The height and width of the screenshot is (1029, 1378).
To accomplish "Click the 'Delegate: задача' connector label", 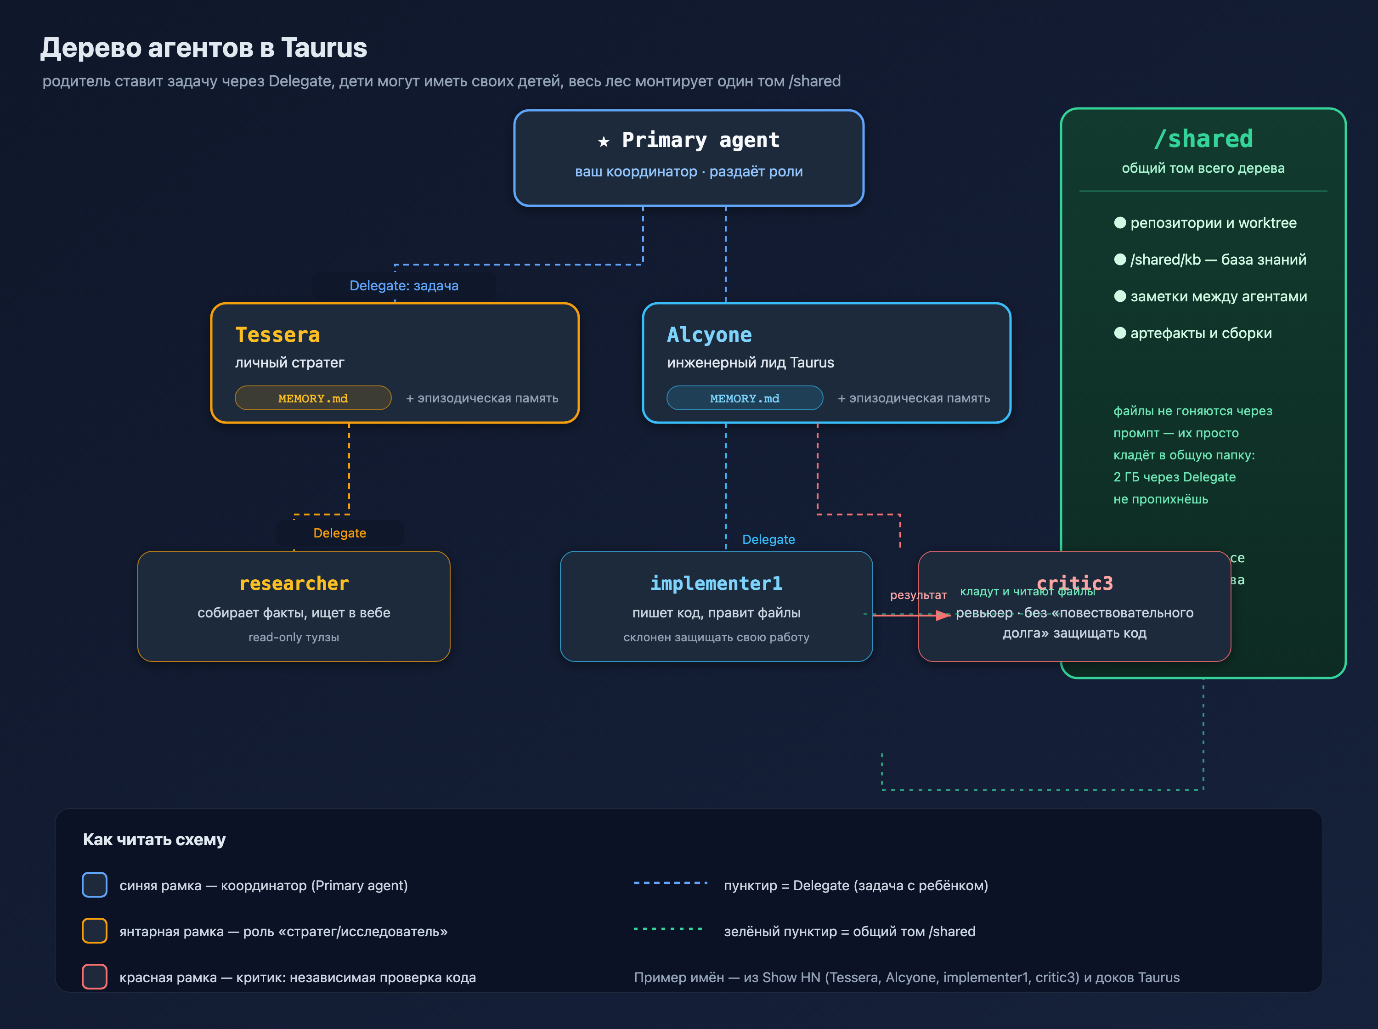I will [x=404, y=285].
